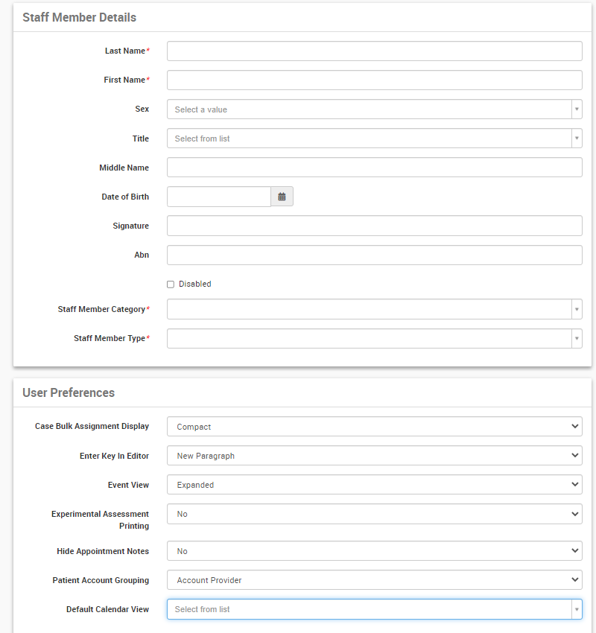Open Staff Member Category dropdown
The height and width of the screenshot is (633, 596).
[x=374, y=309]
